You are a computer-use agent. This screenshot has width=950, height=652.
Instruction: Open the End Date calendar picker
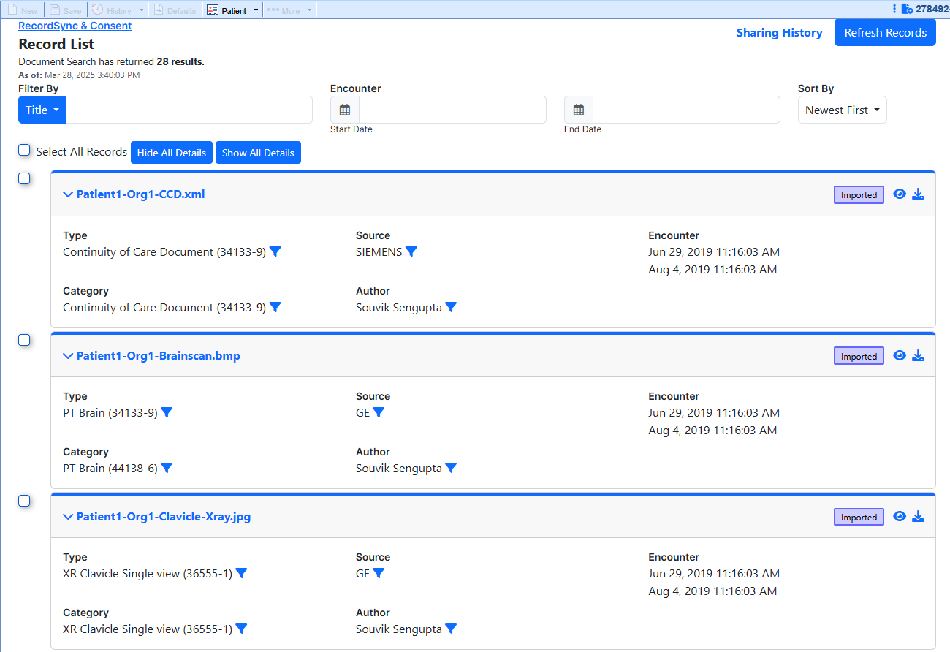(x=579, y=110)
